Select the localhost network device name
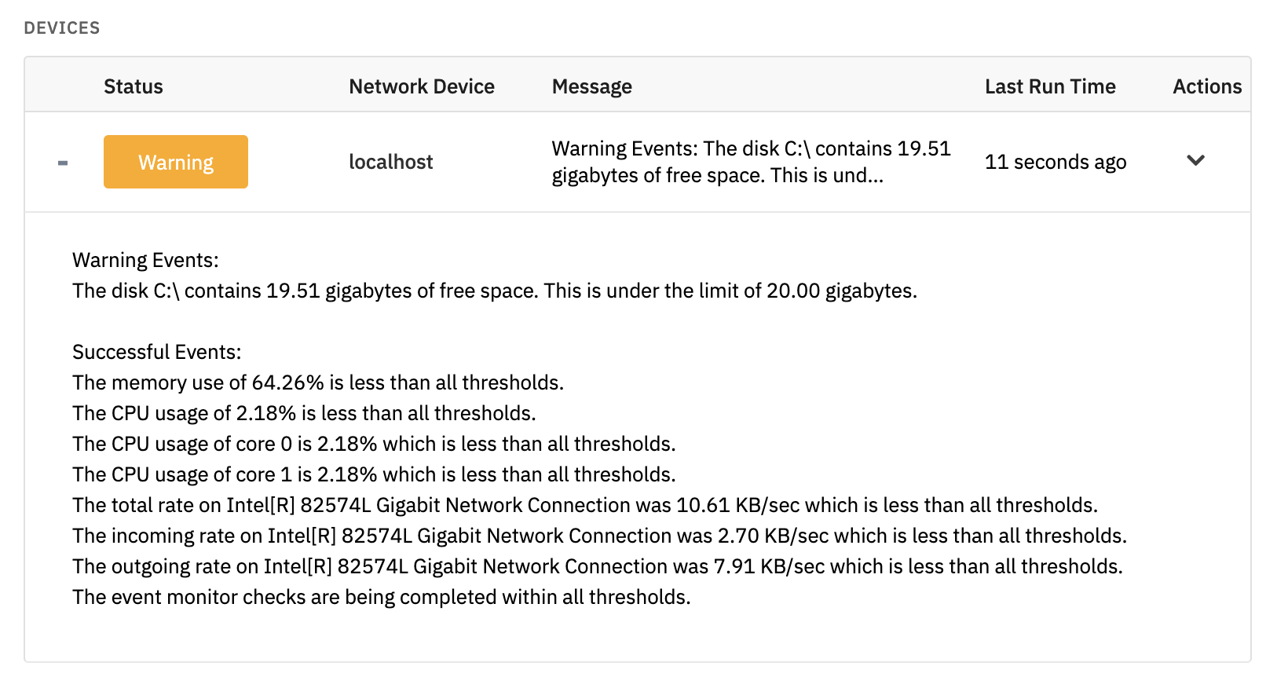The height and width of the screenshot is (677, 1277). pos(390,162)
